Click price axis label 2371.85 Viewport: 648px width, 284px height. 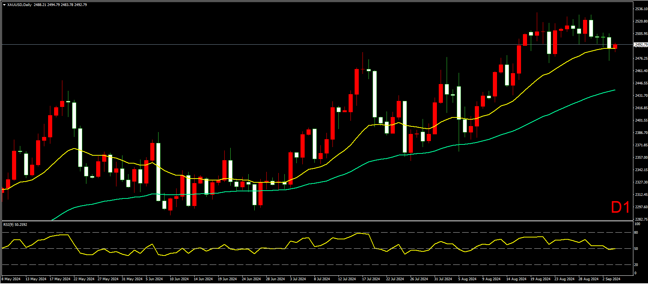[641, 145]
